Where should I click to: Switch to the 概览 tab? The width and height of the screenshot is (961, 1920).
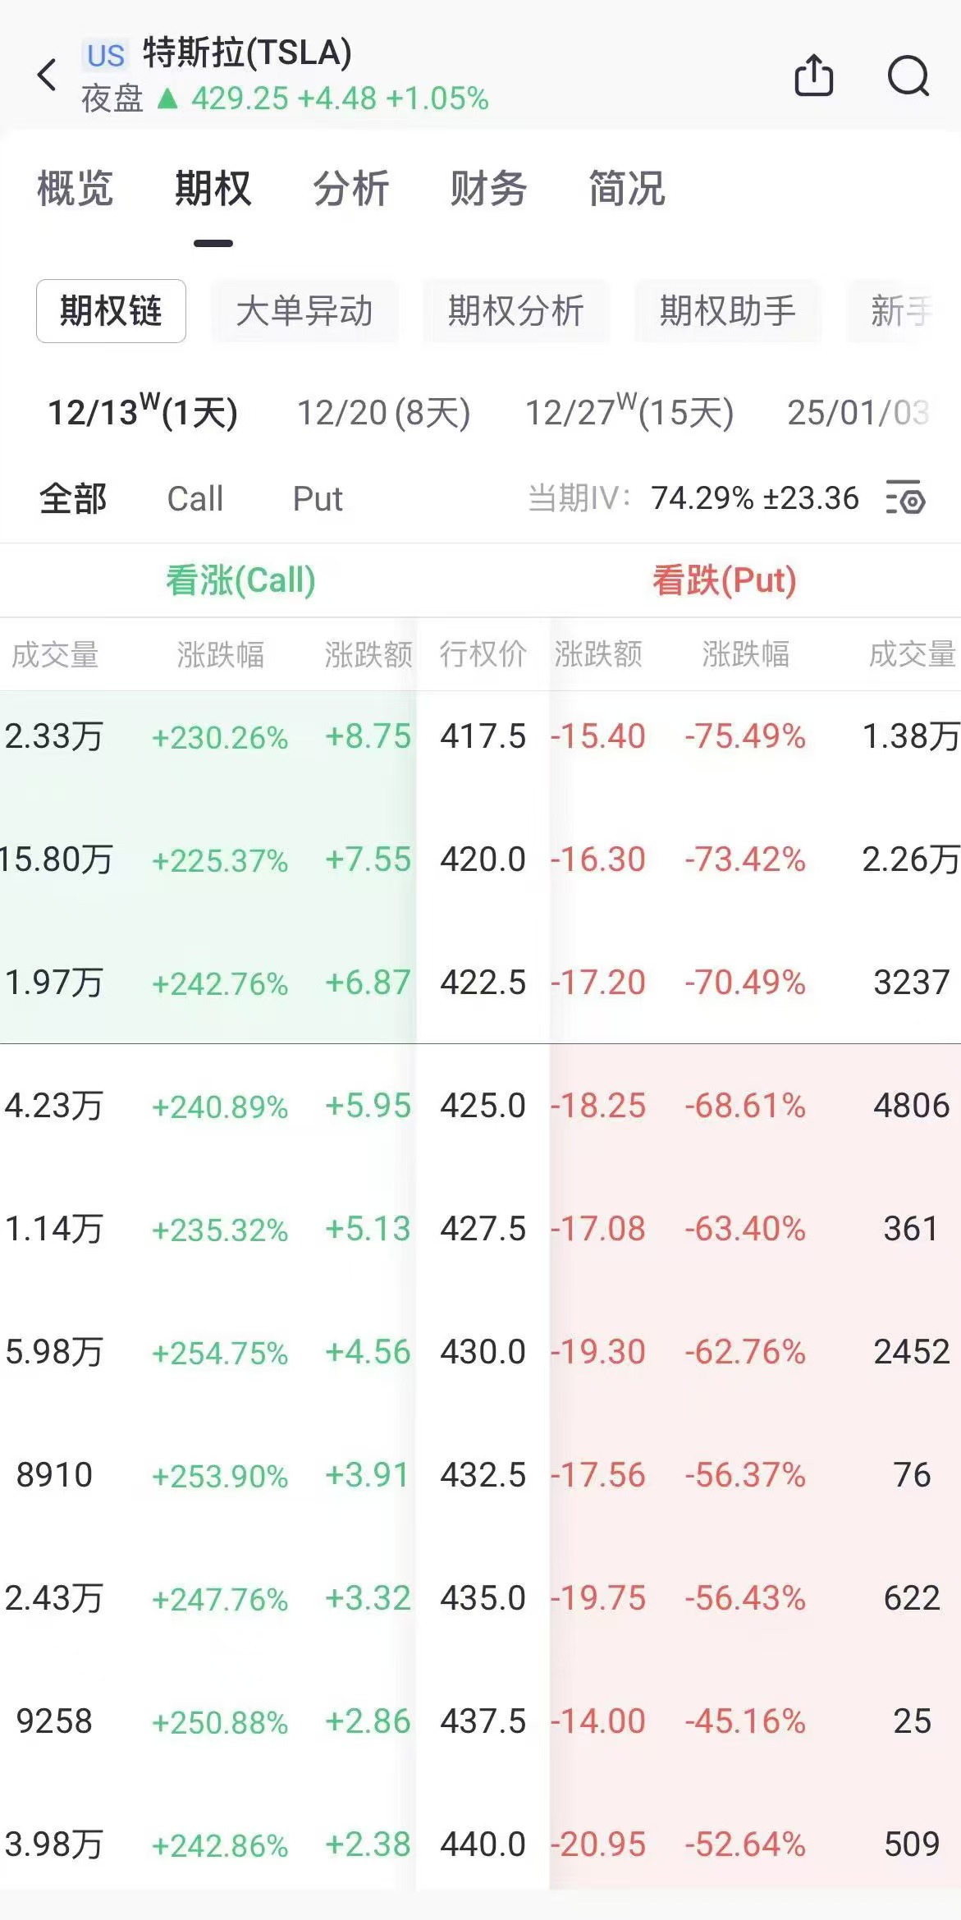75,189
